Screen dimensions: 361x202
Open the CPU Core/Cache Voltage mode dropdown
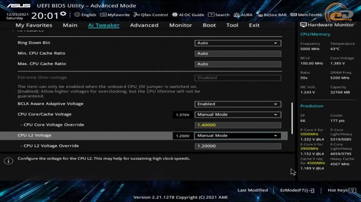pos(238,115)
